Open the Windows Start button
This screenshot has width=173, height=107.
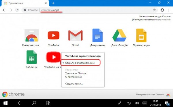(5, 103)
